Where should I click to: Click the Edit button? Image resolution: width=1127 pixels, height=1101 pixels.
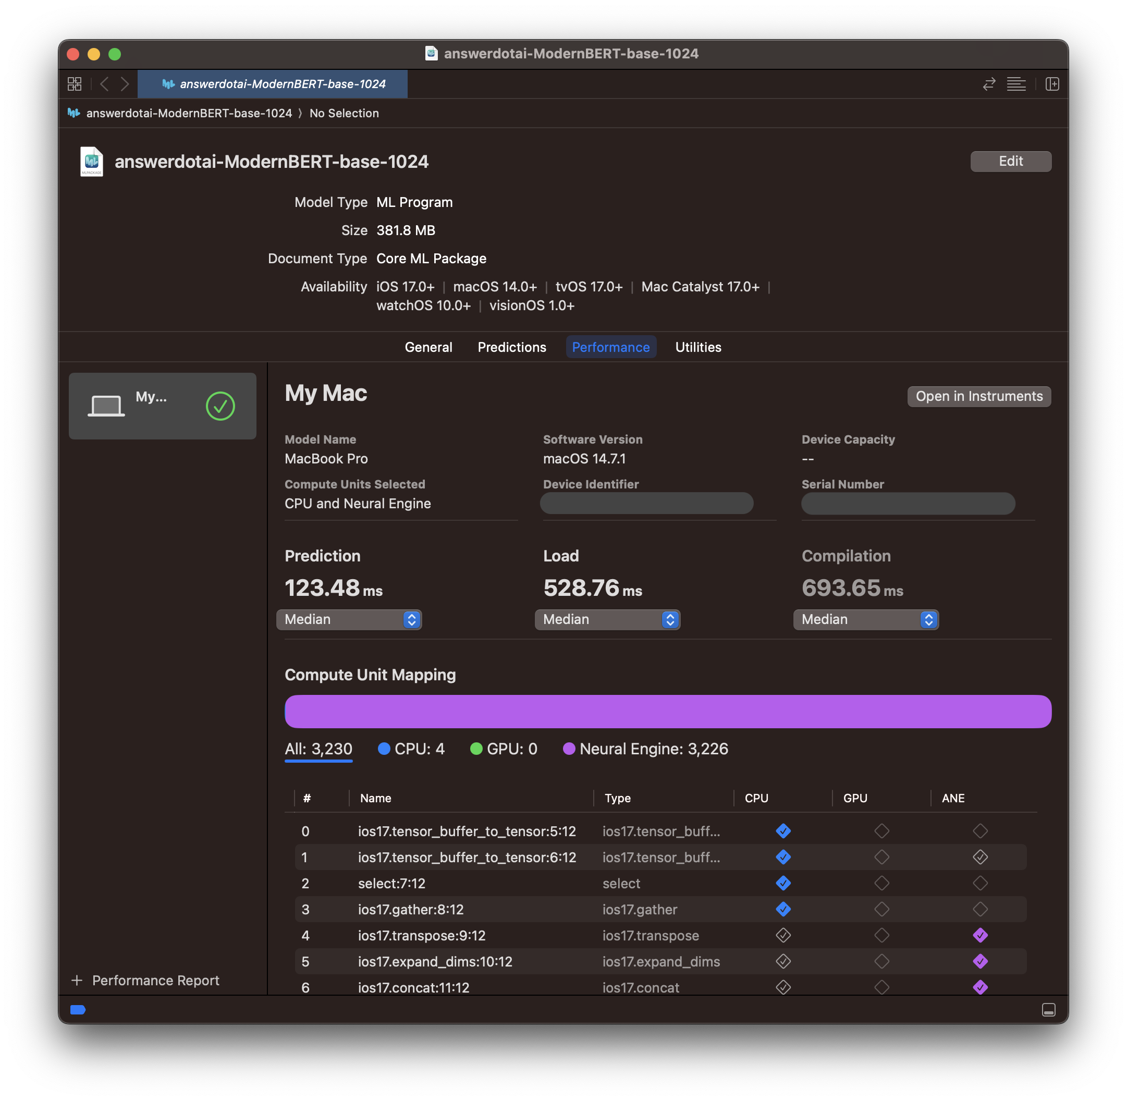point(1010,161)
